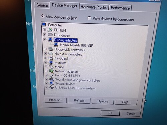Switch to the General tab
Screen dimensions: 167x125
(x=42, y=5)
